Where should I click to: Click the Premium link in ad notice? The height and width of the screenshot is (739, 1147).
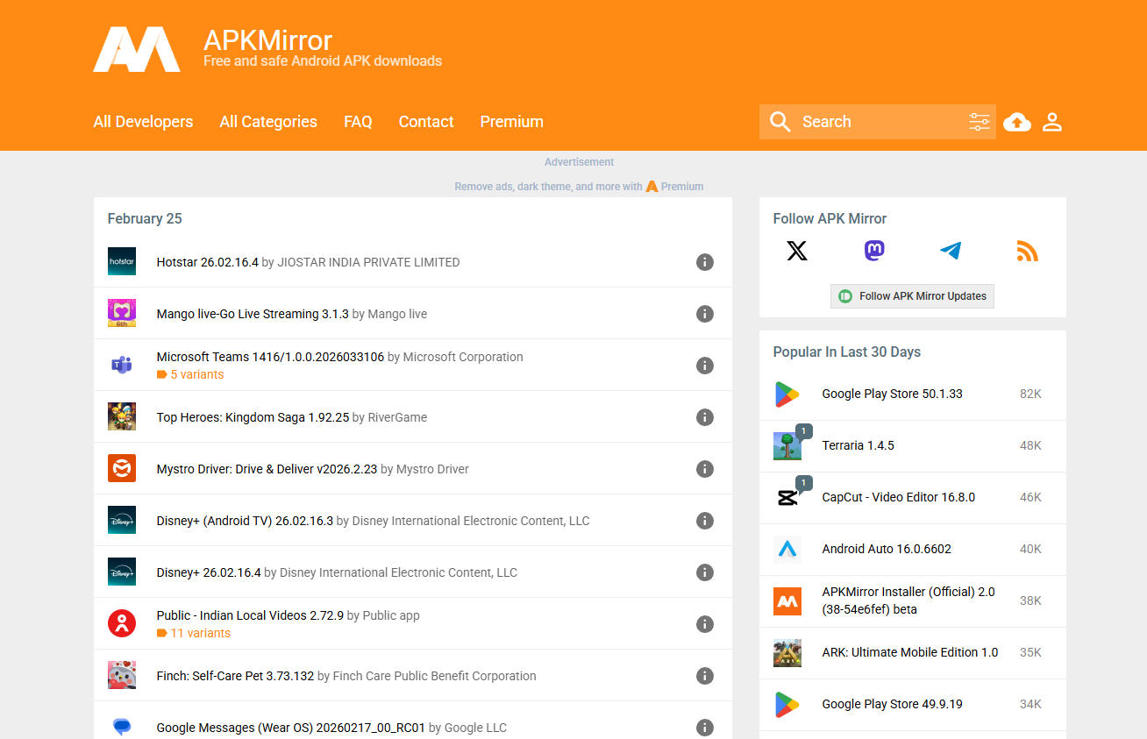(x=681, y=187)
